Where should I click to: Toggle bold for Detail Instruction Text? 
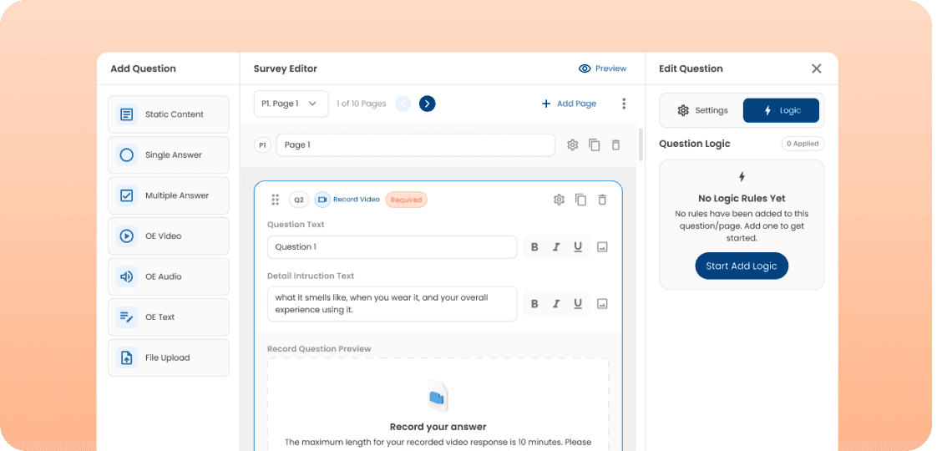click(534, 304)
